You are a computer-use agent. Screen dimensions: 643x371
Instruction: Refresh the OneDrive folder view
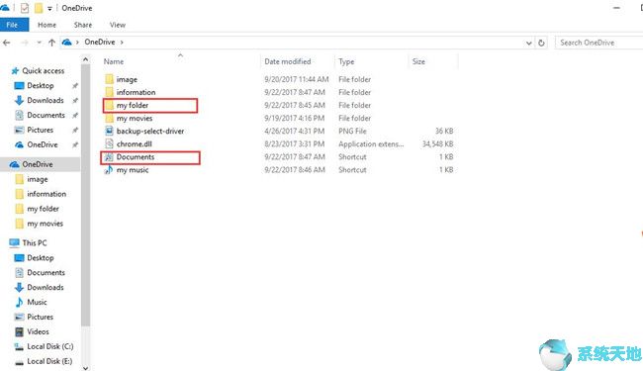pyautogui.click(x=541, y=43)
